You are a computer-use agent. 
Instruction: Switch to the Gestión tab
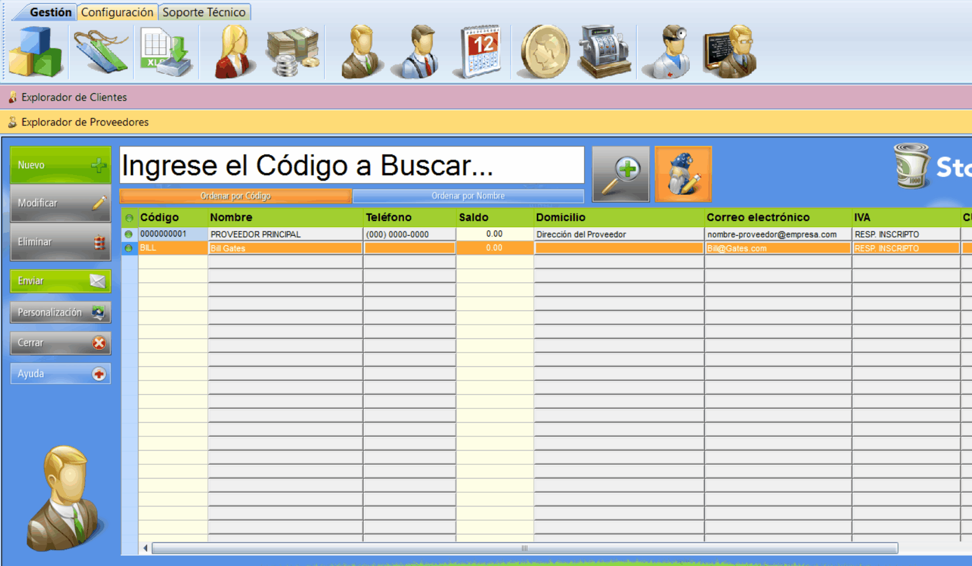(x=50, y=12)
